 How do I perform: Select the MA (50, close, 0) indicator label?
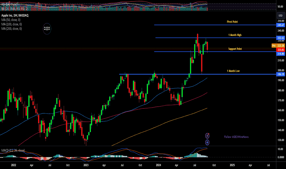tap(11, 20)
